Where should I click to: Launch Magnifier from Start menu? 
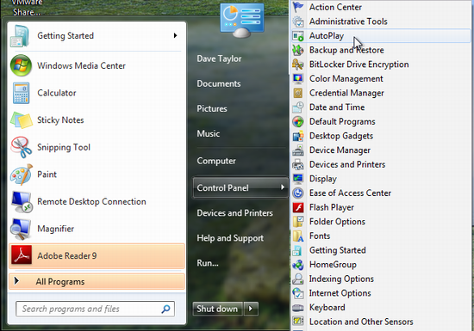point(97,229)
